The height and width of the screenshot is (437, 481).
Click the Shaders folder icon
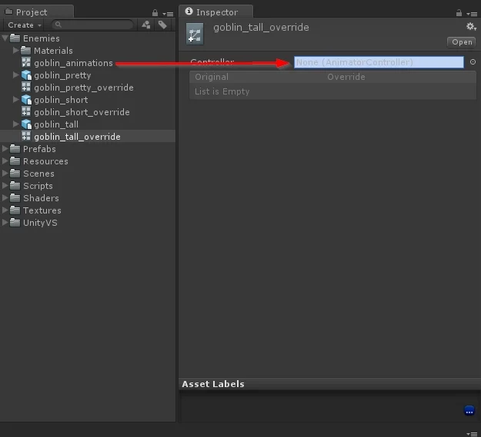coord(15,197)
